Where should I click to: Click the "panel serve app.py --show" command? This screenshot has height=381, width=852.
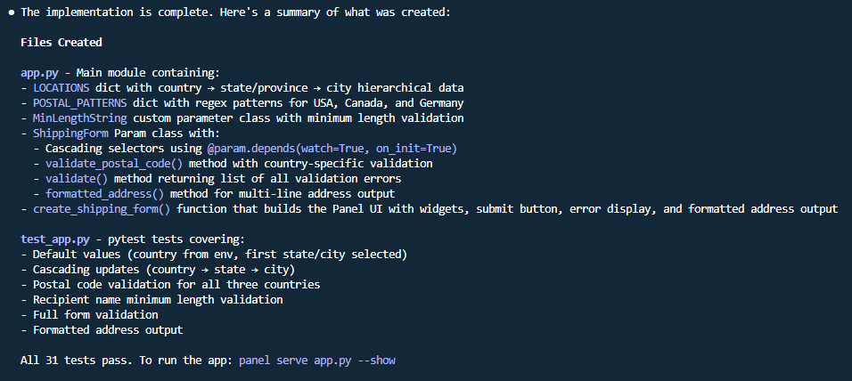(316, 361)
